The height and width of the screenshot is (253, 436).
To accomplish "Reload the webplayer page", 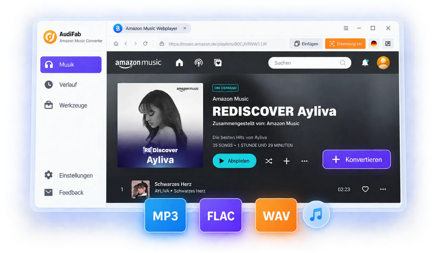I will [x=145, y=44].
